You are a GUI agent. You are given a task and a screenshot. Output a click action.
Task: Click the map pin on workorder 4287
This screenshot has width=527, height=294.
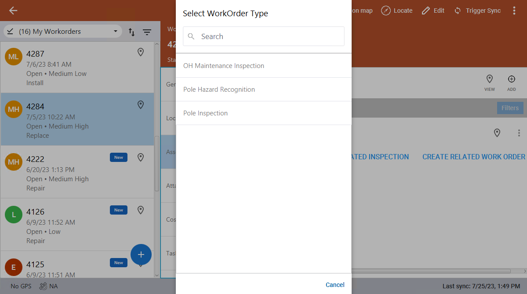[141, 52]
